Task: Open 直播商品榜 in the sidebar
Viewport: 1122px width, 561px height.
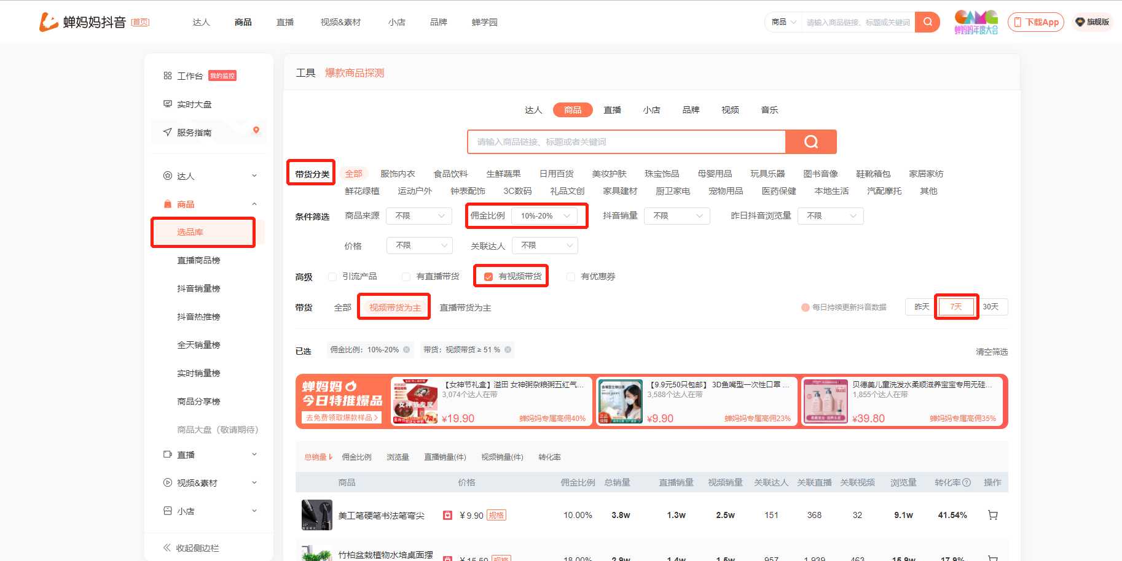Action: 198,260
